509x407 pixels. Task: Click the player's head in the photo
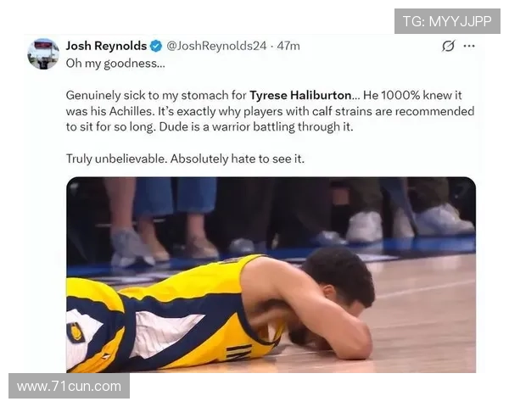pos(339,277)
